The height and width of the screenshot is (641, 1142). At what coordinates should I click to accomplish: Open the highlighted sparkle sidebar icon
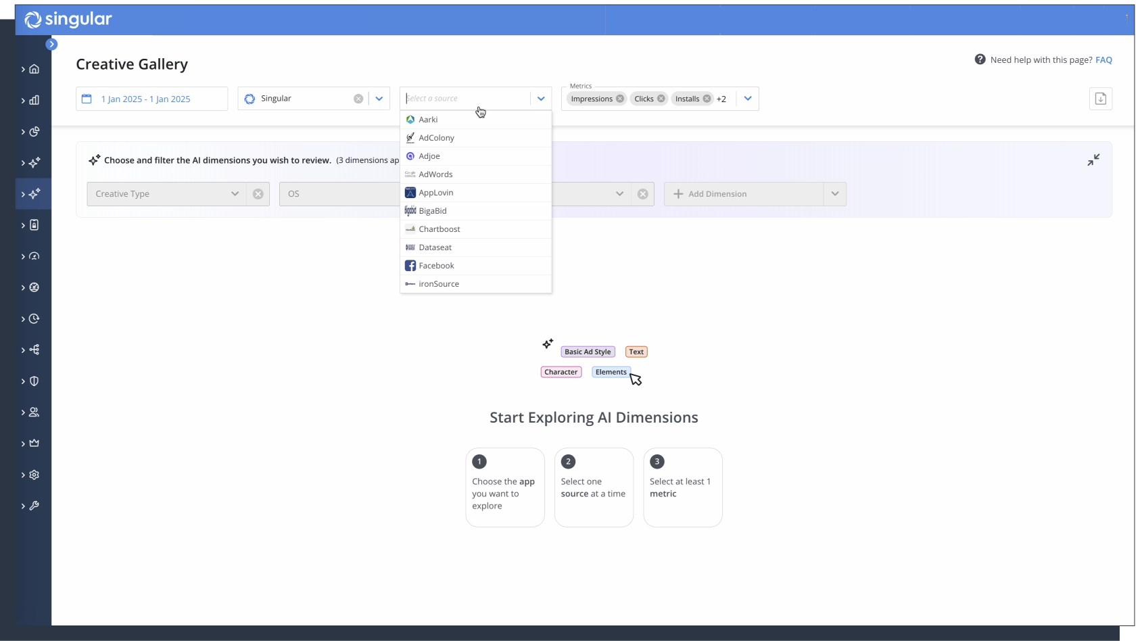[34, 193]
